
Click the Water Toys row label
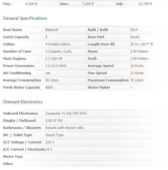tap(13, 157)
